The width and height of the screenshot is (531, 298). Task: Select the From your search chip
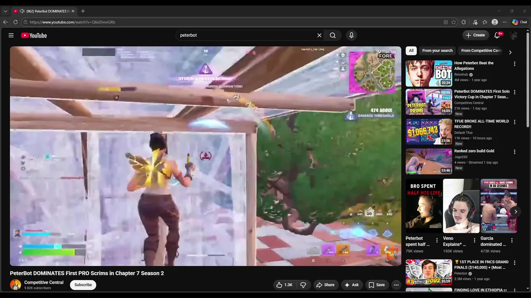click(437, 50)
